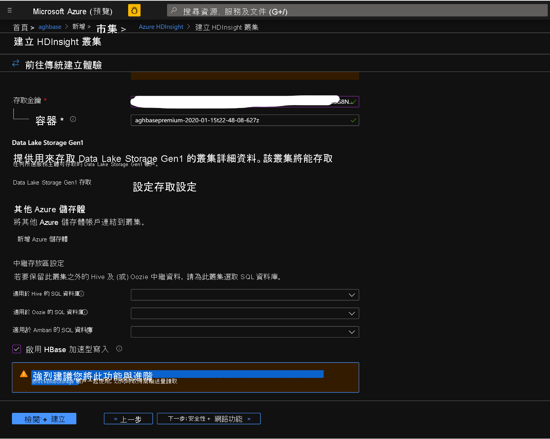The image size is (550, 439).
Task: Click the 存取金鑰 access key field
Action: click(x=245, y=101)
